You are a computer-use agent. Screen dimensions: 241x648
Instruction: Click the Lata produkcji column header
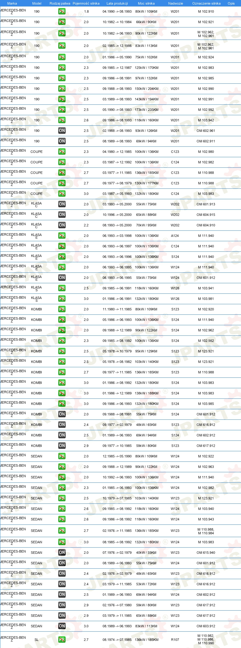click(x=117, y=3)
